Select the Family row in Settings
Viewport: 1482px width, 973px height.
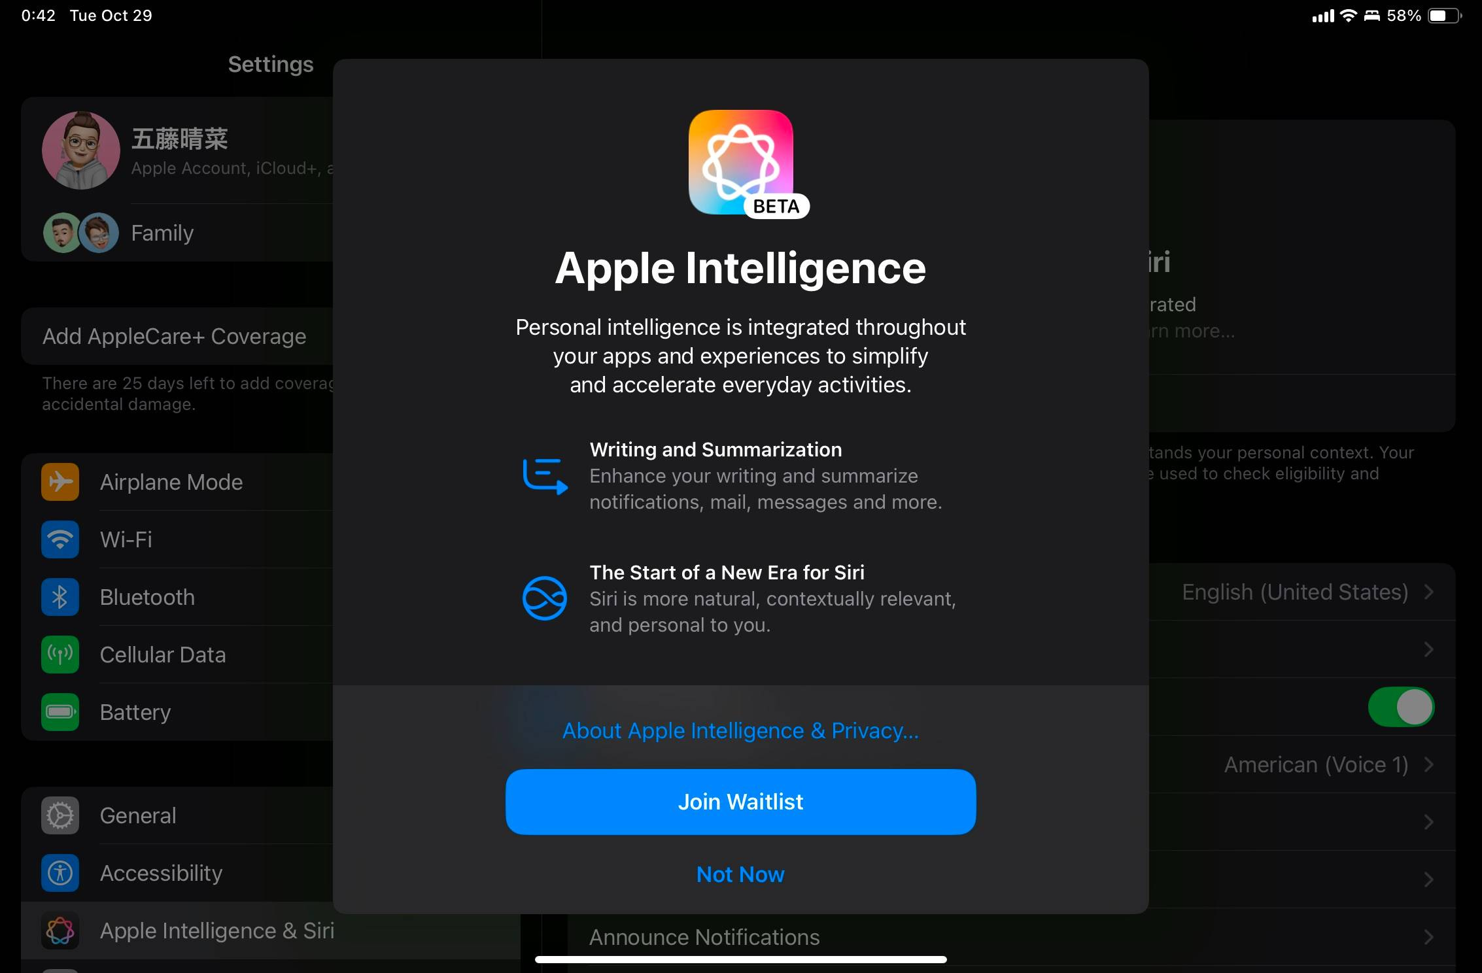point(162,233)
